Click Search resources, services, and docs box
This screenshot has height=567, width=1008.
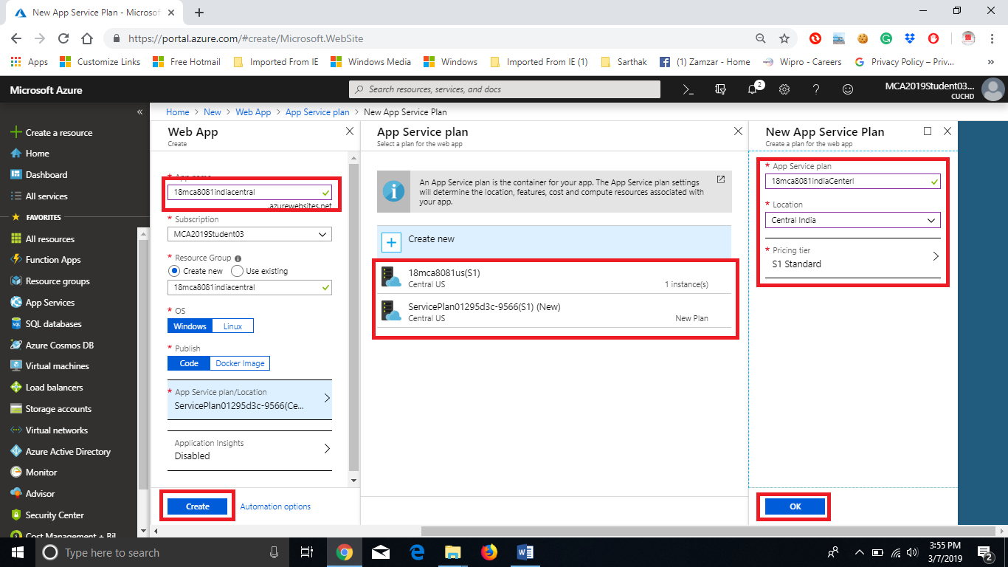click(x=505, y=89)
